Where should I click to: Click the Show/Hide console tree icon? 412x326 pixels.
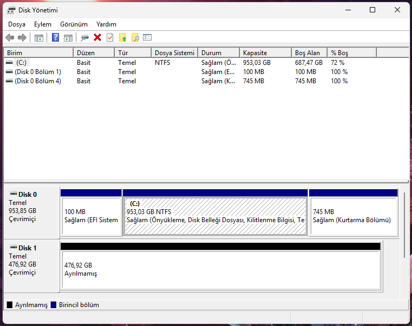39,38
